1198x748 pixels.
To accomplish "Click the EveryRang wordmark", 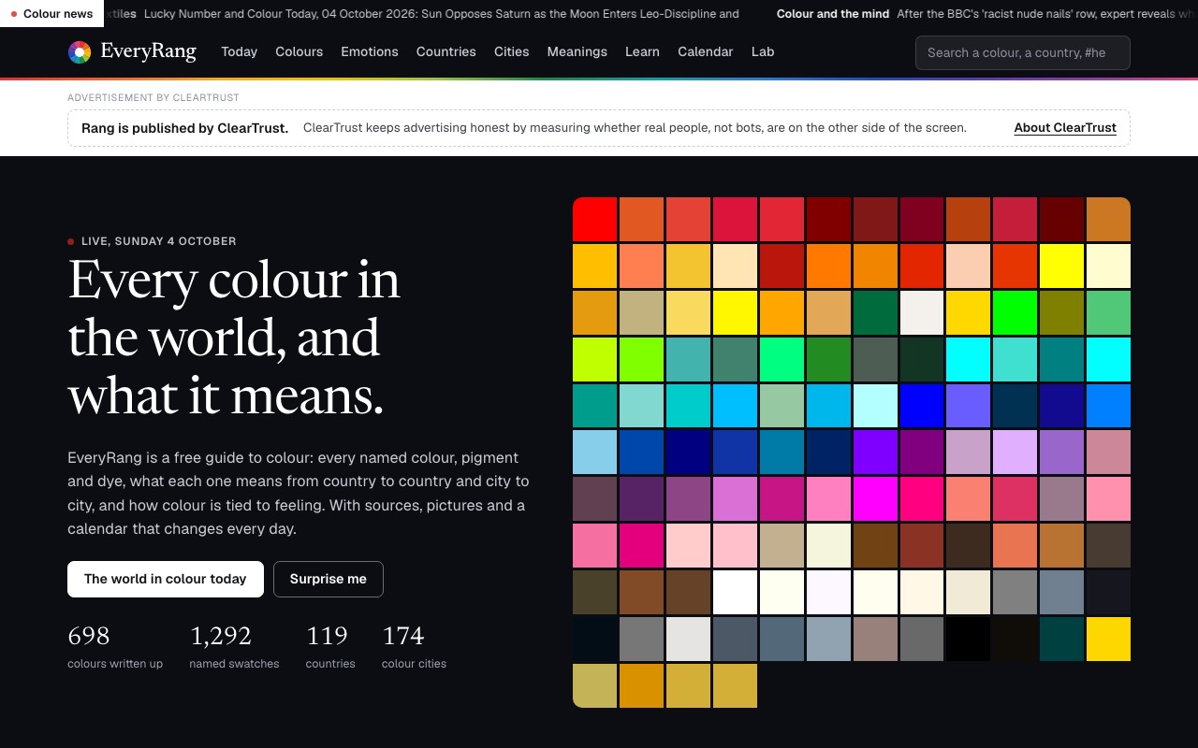I will click(148, 52).
